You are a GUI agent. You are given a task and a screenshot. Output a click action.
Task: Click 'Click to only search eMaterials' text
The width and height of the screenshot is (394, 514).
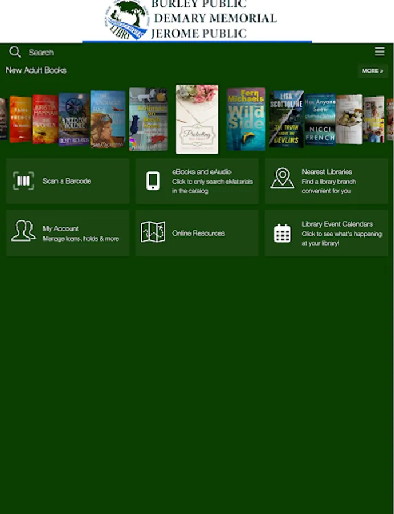tap(212, 182)
